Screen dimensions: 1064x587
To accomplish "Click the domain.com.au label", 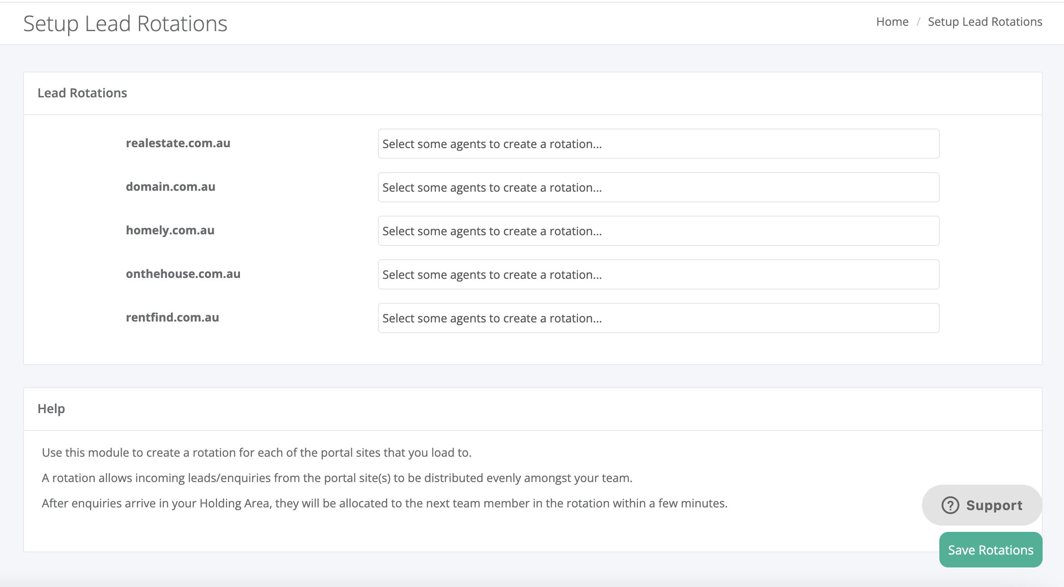I will (171, 187).
